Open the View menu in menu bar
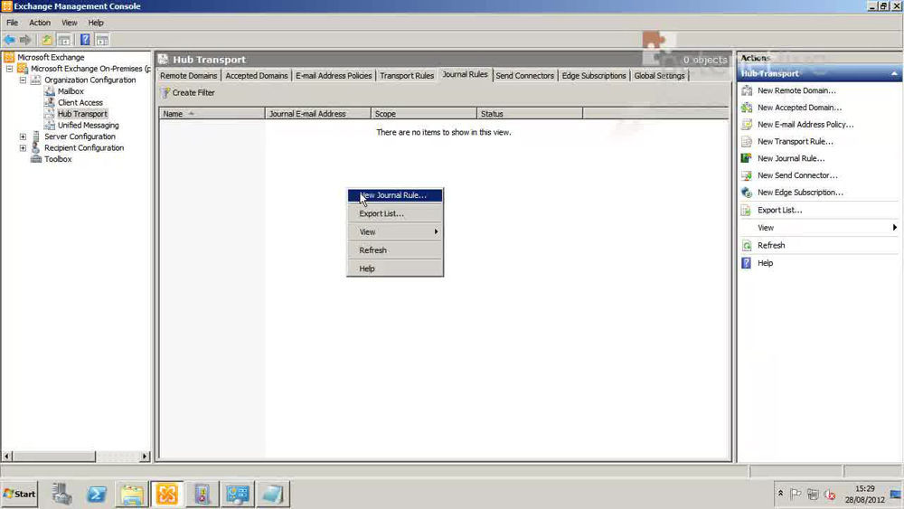This screenshot has height=509, width=904. coord(70,23)
